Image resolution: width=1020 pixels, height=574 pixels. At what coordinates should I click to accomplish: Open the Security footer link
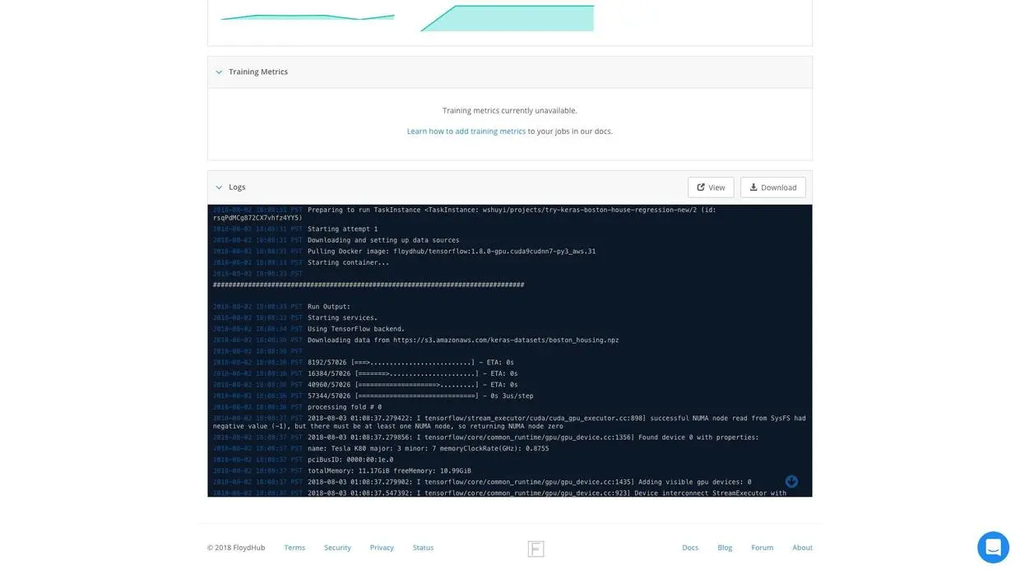(x=337, y=548)
